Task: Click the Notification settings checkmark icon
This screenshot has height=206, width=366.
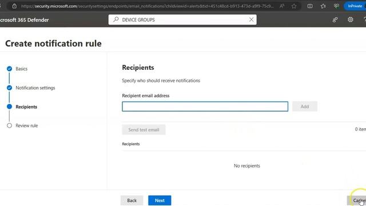Action: pyautogui.click(x=9, y=88)
